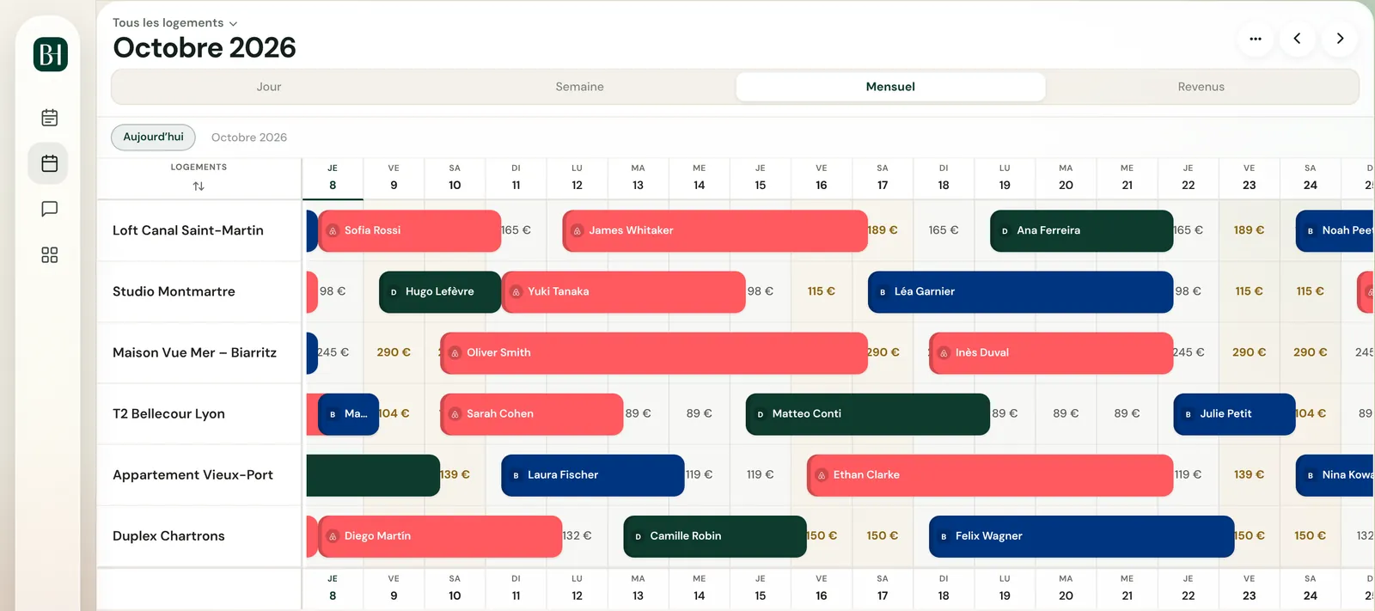This screenshot has height=611, width=1375.
Task: Click the Aujourd'hui button
Action: 153,137
